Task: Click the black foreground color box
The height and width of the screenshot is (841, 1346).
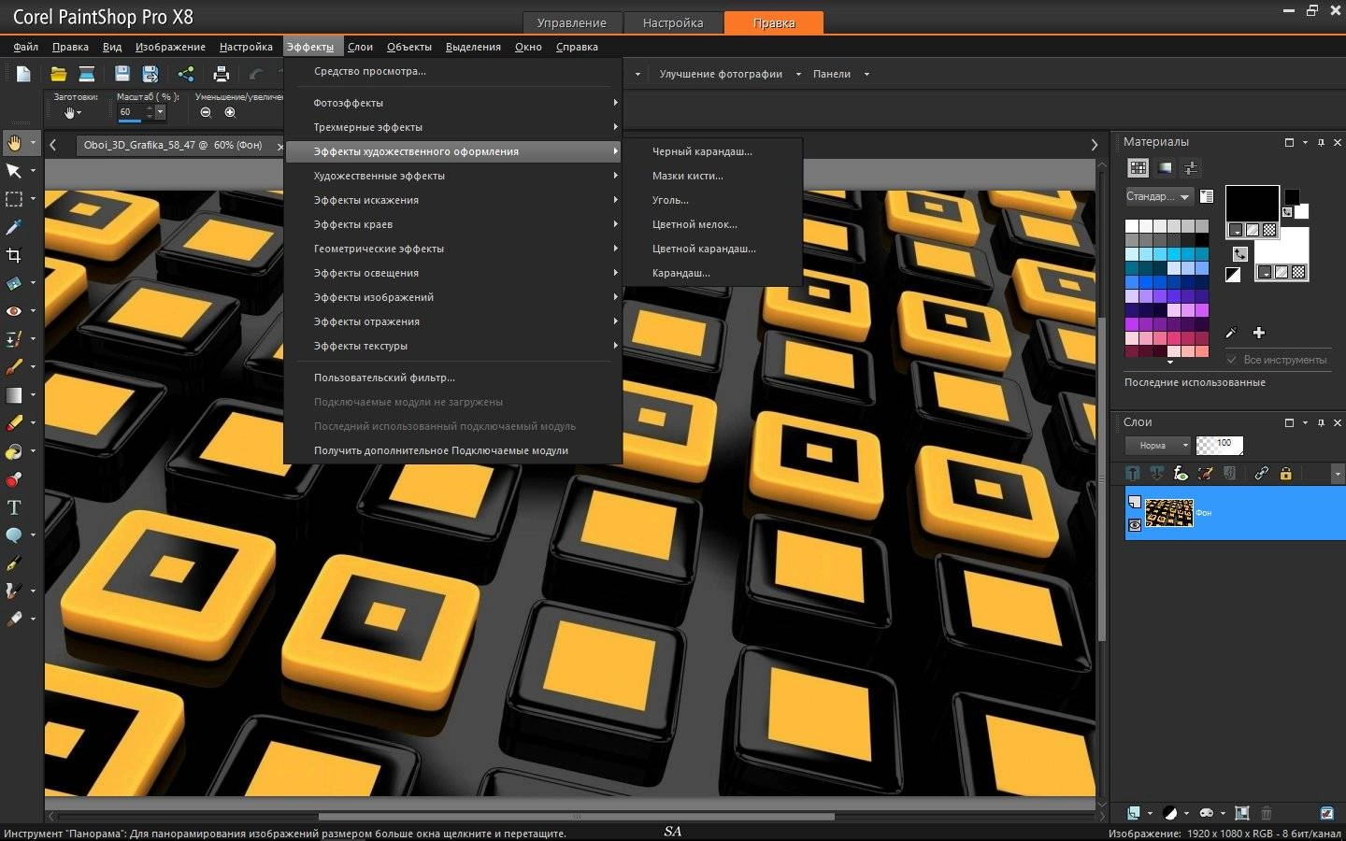Action: click(x=1253, y=204)
